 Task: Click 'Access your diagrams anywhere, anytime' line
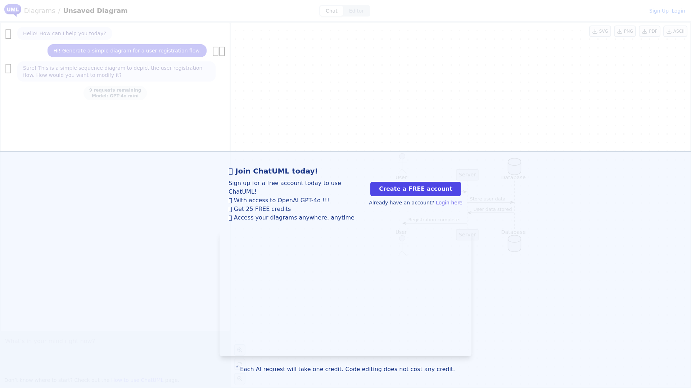[x=292, y=218]
